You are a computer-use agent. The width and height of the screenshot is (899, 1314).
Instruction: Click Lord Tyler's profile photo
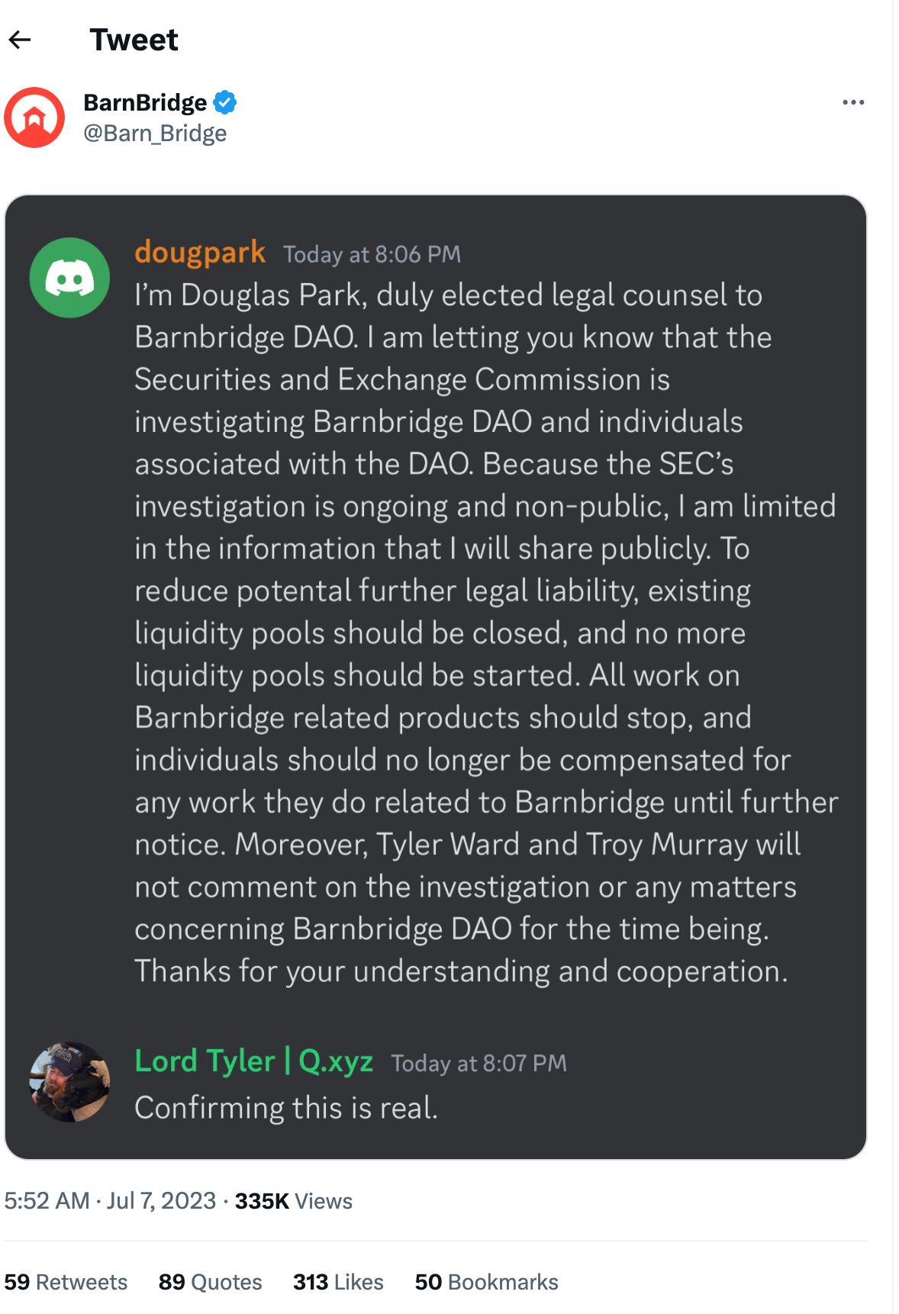(x=69, y=1082)
